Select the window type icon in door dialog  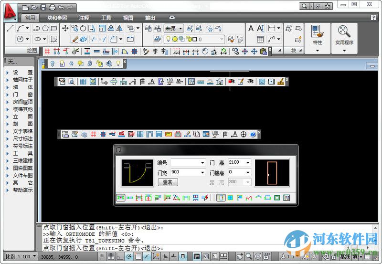230,198
